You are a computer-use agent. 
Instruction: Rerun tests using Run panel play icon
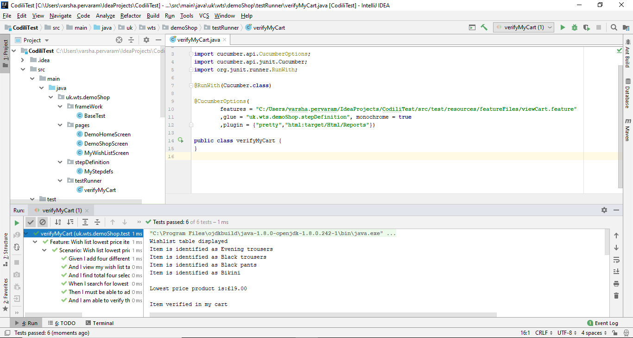17,223
